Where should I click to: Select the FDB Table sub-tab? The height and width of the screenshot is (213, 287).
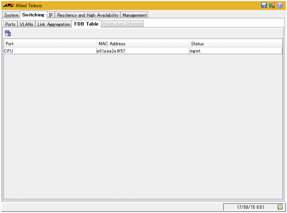tap(86, 24)
